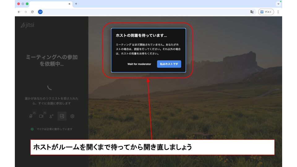Open the Chrome three-dot menu

[278, 12]
